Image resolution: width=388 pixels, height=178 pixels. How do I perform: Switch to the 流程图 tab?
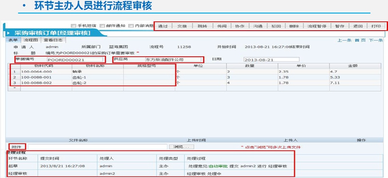pyautogui.click(x=31, y=40)
